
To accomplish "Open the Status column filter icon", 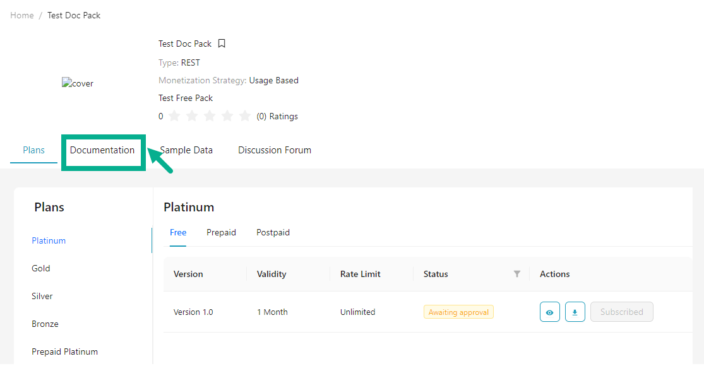I will coord(517,274).
